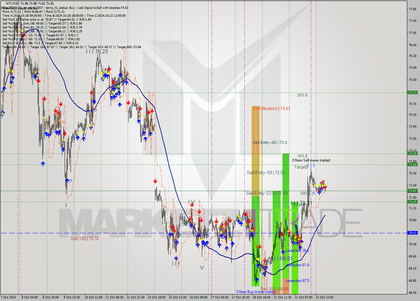The image size is (420, 301).
Task: Click the 77.85 price axis value
Action: 413,9
